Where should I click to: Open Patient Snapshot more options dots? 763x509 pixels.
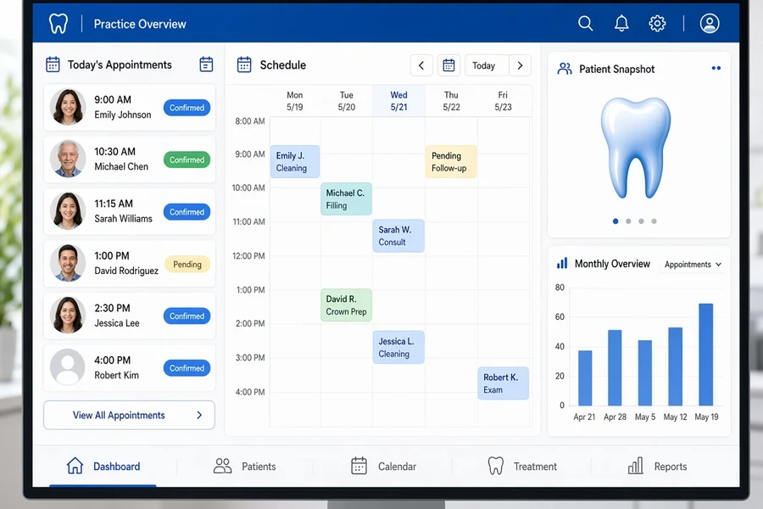(716, 68)
